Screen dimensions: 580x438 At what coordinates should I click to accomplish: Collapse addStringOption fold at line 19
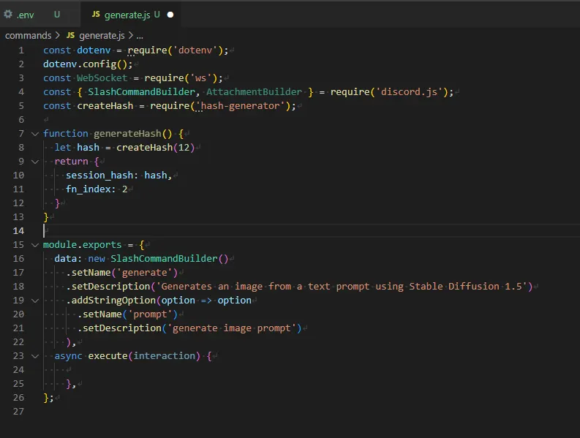(x=35, y=301)
